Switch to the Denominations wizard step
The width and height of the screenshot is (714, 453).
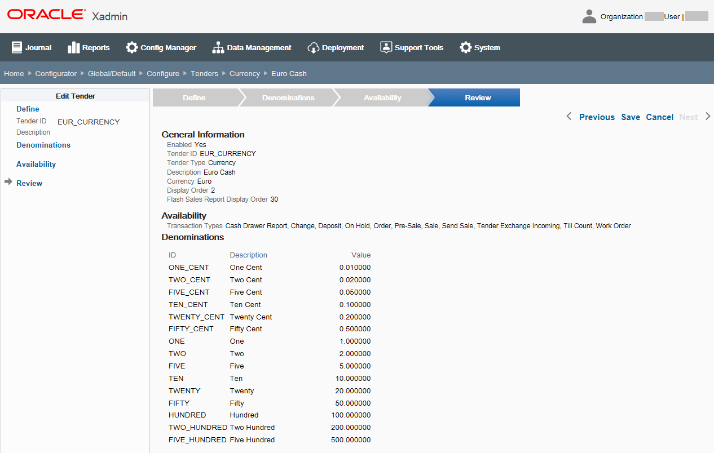(x=288, y=97)
